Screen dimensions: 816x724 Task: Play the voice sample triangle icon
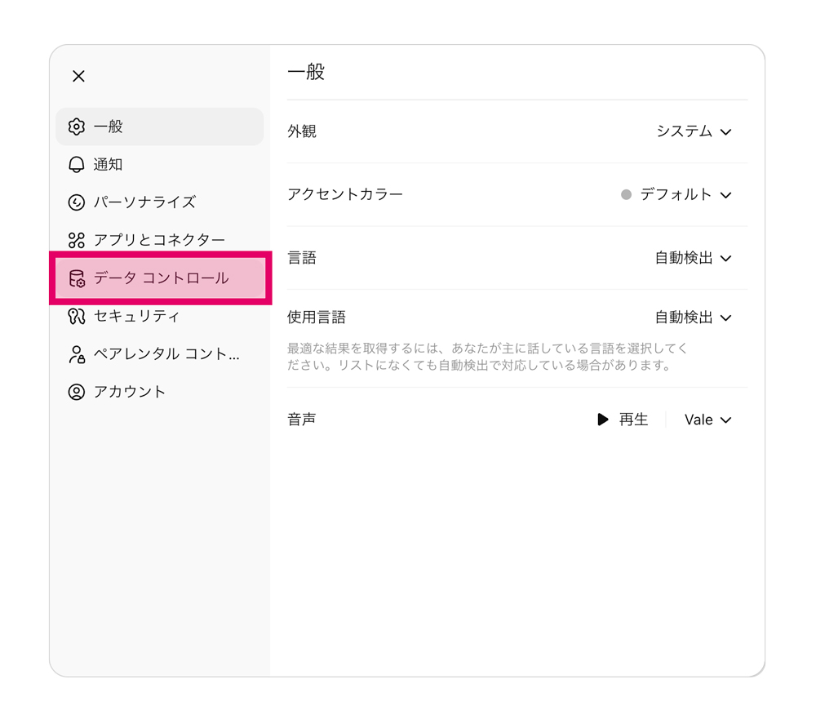click(603, 420)
